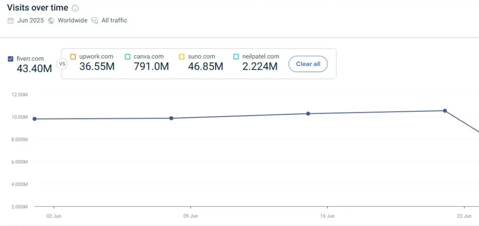Click the 6.000M y-axis label
The image size is (479, 226).
click(x=20, y=162)
